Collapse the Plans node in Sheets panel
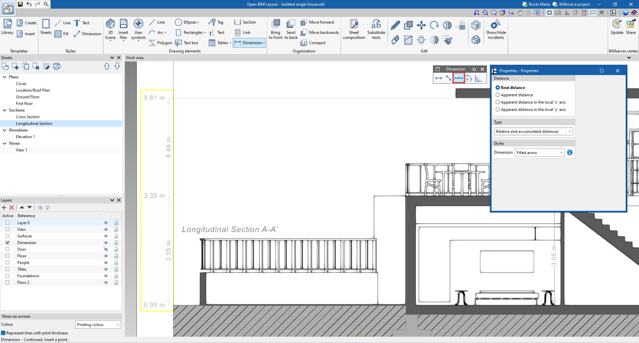Screen dimensions: 639x343 (5, 77)
